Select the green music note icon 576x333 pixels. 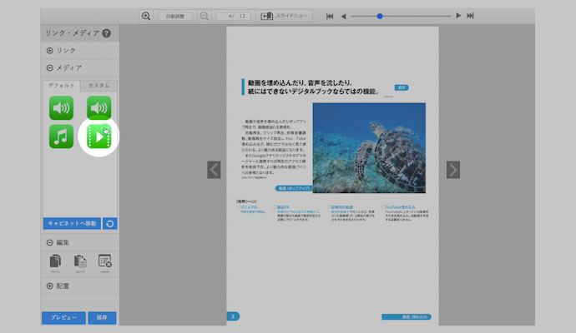(61, 137)
